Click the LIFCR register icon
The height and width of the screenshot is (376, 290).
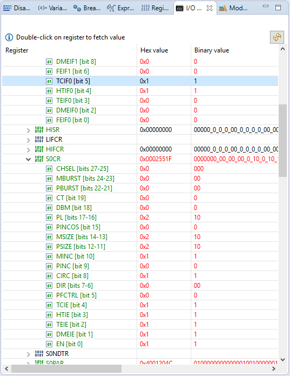click(39, 140)
